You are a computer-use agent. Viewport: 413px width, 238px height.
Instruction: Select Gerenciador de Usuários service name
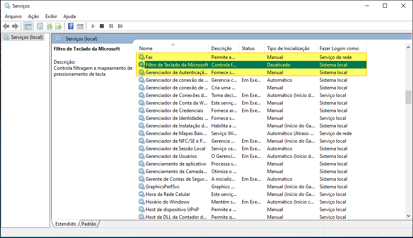coord(171,156)
